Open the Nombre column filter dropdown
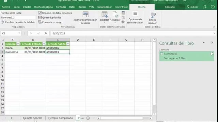This screenshot has width=218, height=122. tap(18, 44)
